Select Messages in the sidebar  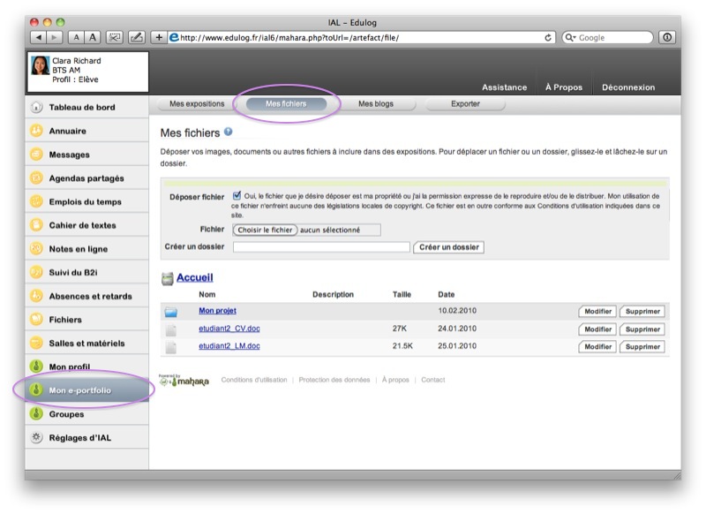[70, 155]
